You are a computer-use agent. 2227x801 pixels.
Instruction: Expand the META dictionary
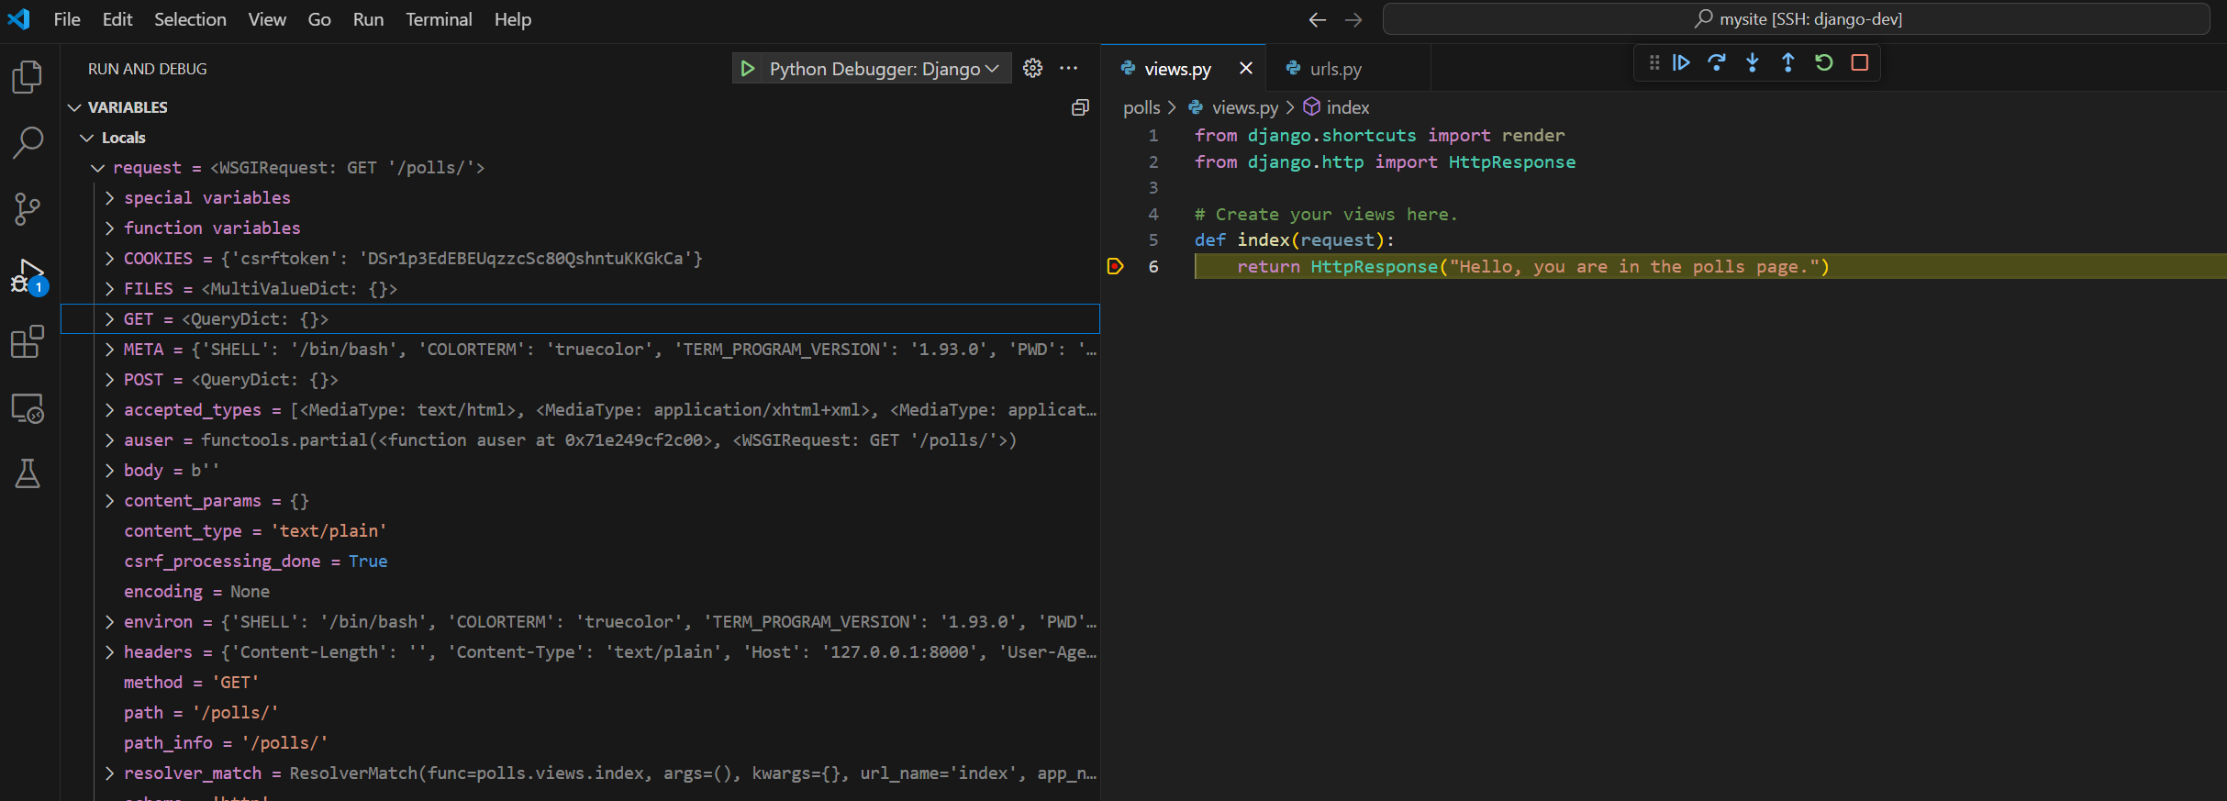click(109, 350)
